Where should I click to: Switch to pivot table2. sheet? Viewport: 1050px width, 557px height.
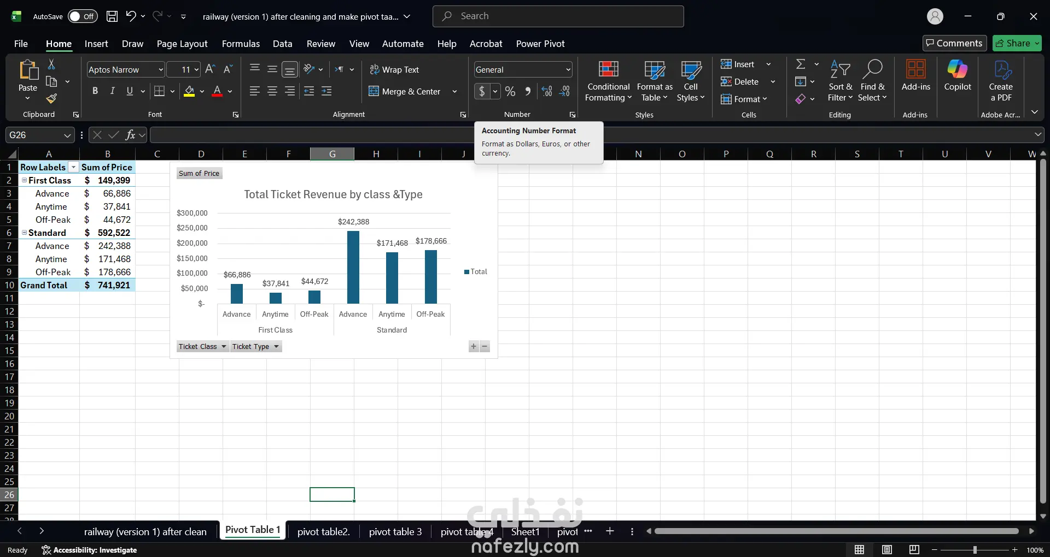[x=323, y=531]
